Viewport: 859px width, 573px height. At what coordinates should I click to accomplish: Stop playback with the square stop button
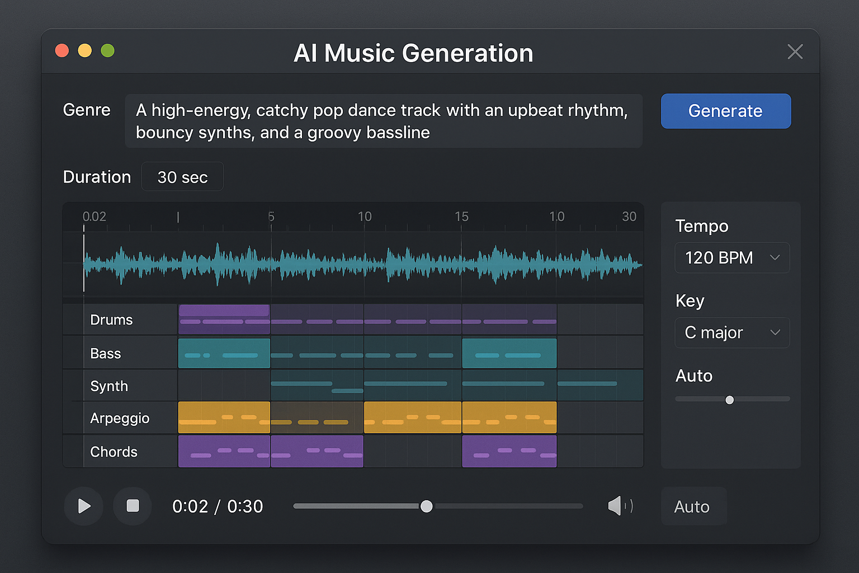click(133, 506)
